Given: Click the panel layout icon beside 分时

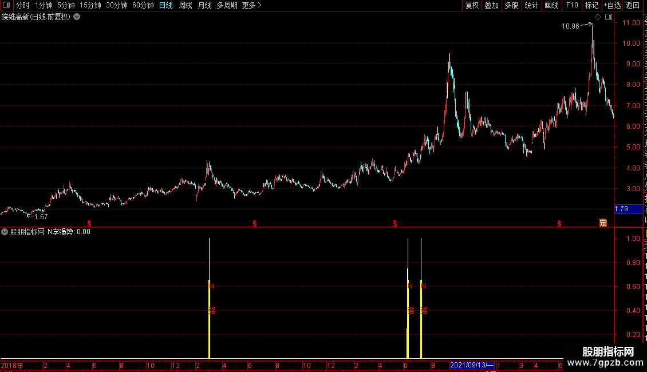Looking at the screenshot, I should tap(6, 5).
